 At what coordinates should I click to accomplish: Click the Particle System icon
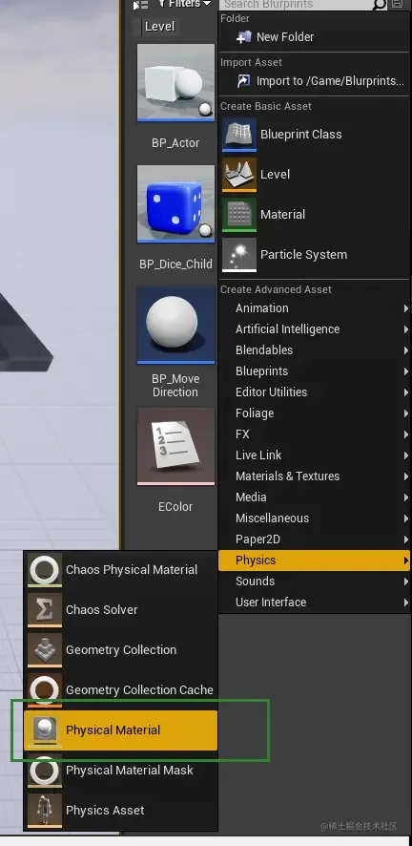(239, 255)
